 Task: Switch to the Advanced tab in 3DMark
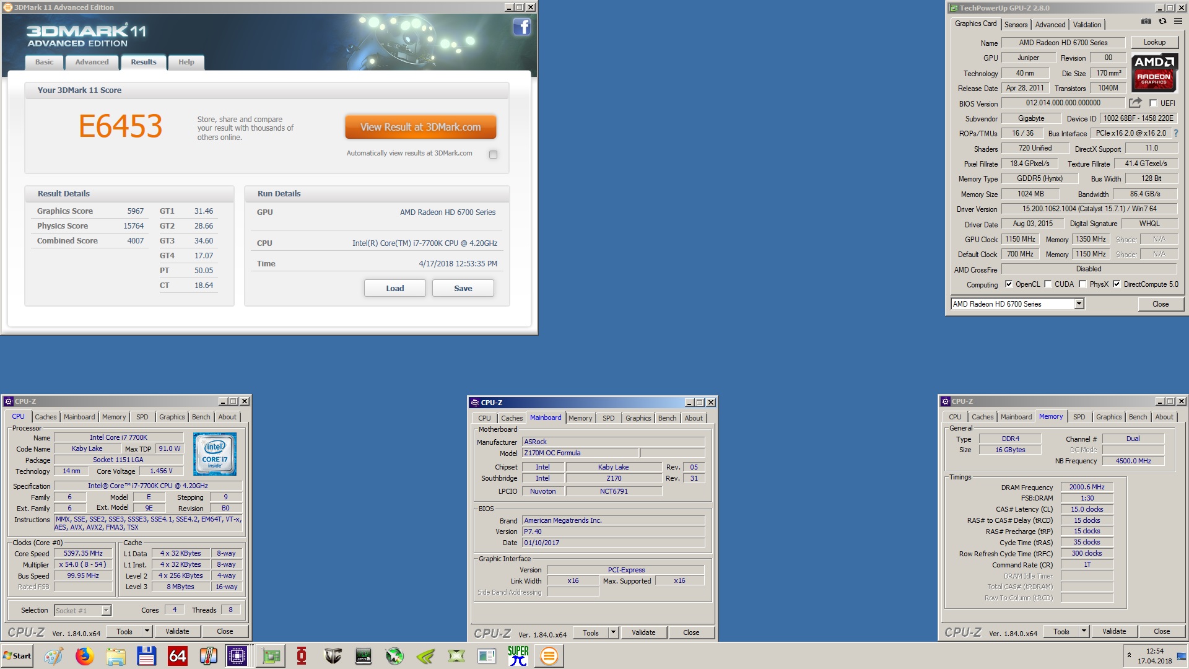[92, 62]
